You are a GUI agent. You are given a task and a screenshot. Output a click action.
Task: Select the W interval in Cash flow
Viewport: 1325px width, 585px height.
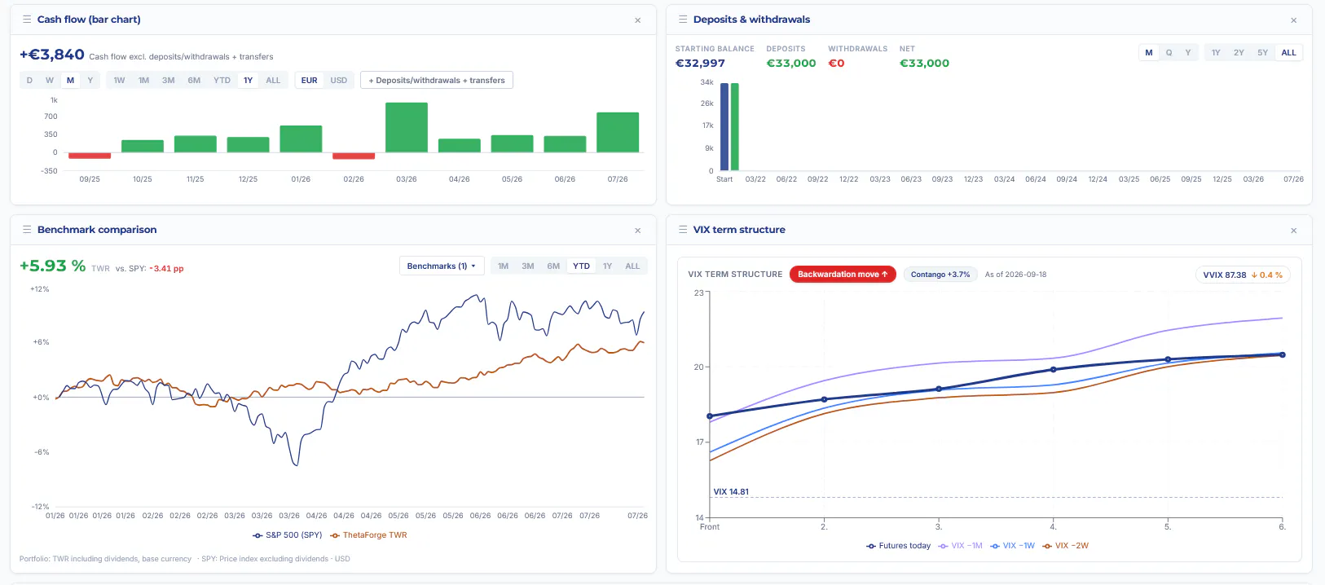click(x=50, y=80)
